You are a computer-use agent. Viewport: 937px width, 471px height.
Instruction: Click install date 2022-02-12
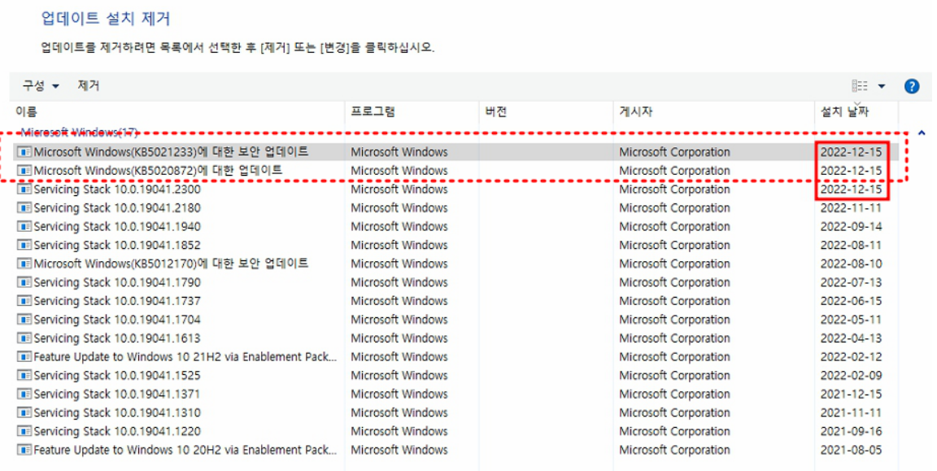pos(851,357)
